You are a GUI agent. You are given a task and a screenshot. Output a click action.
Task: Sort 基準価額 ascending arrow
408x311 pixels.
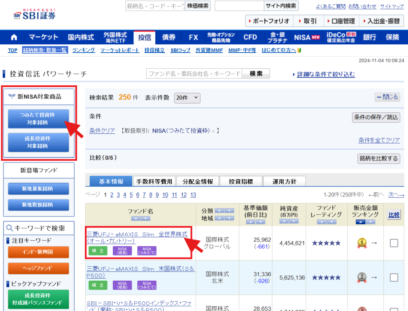251,222
